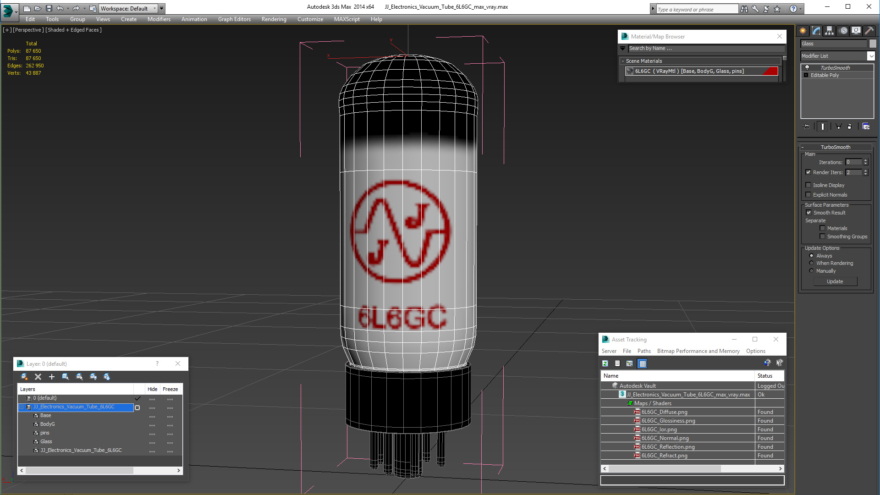Delete highlighted layer with X icon
The image size is (880, 495).
coord(38,377)
